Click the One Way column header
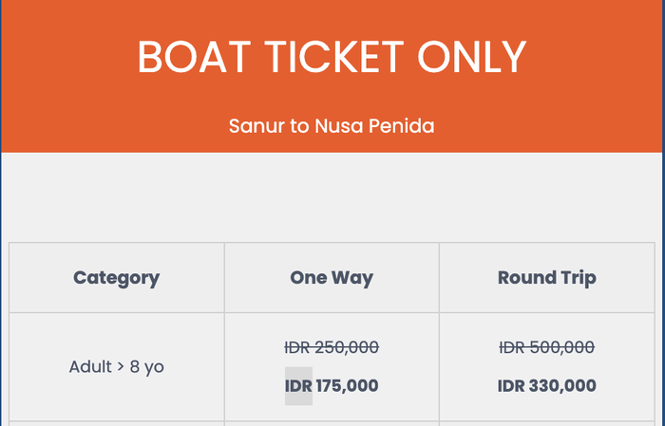Viewport: 665px width, 426px height. pyautogui.click(x=332, y=278)
